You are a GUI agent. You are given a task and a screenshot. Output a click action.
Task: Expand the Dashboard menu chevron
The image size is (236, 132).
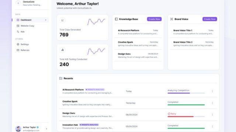point(46,20)
